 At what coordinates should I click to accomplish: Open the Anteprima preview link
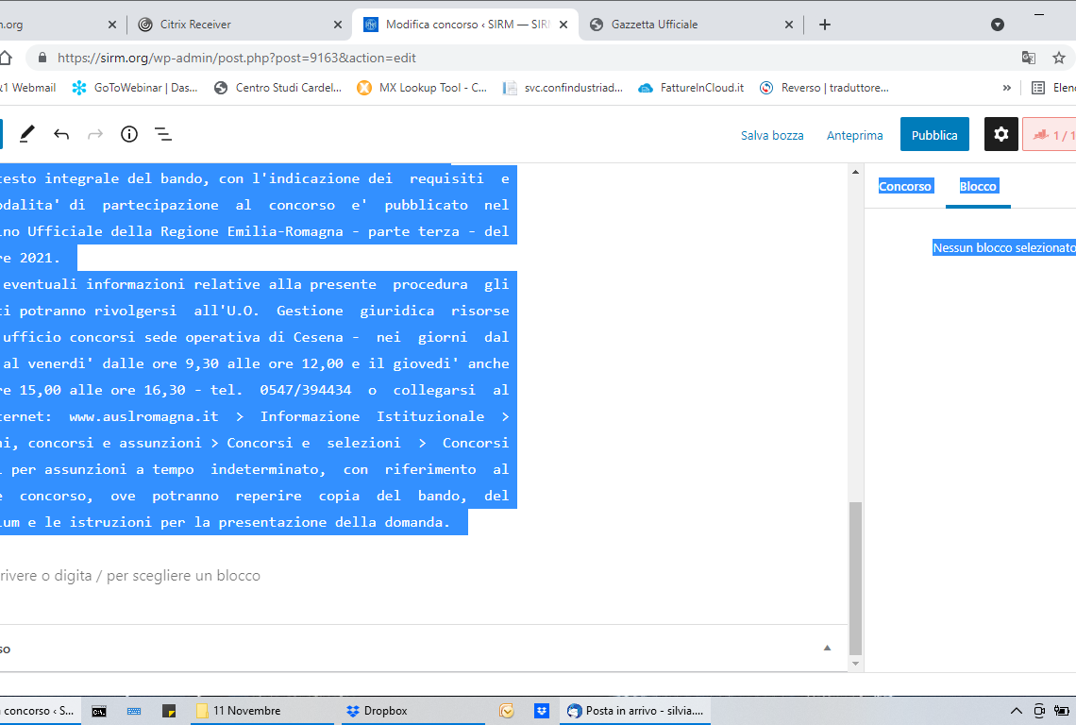tap(855, 135)
